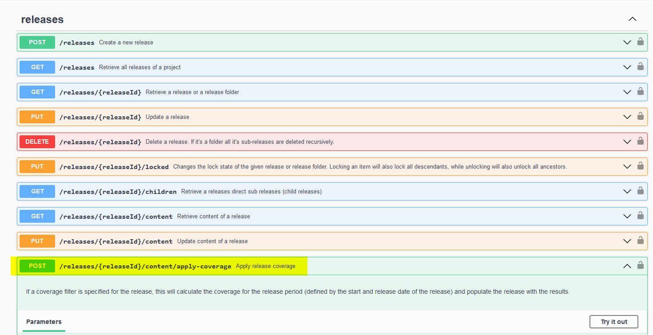Click the lock icon on GET /releases/{releaseId}/children
This screenshot has width=653, height=335.
pos(641,191)
